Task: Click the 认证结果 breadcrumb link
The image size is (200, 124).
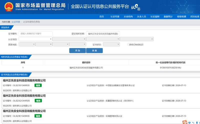Action: tap(16, 22)
